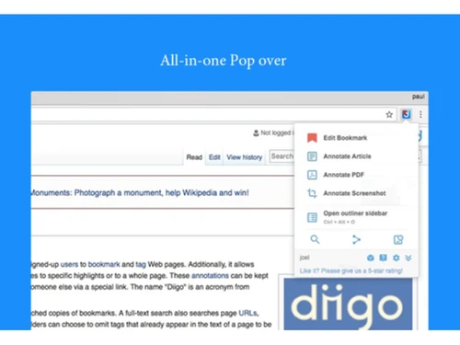Expand the double-chevron in popover footer
Screen dimensions: 460x345
[x=408, y=258]
